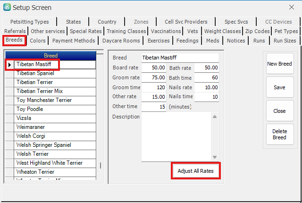The width and height of the screenshot is (302, 203).
Task: Open the Feedings tab
Action: pyautogui.click(x=187, y=41)
